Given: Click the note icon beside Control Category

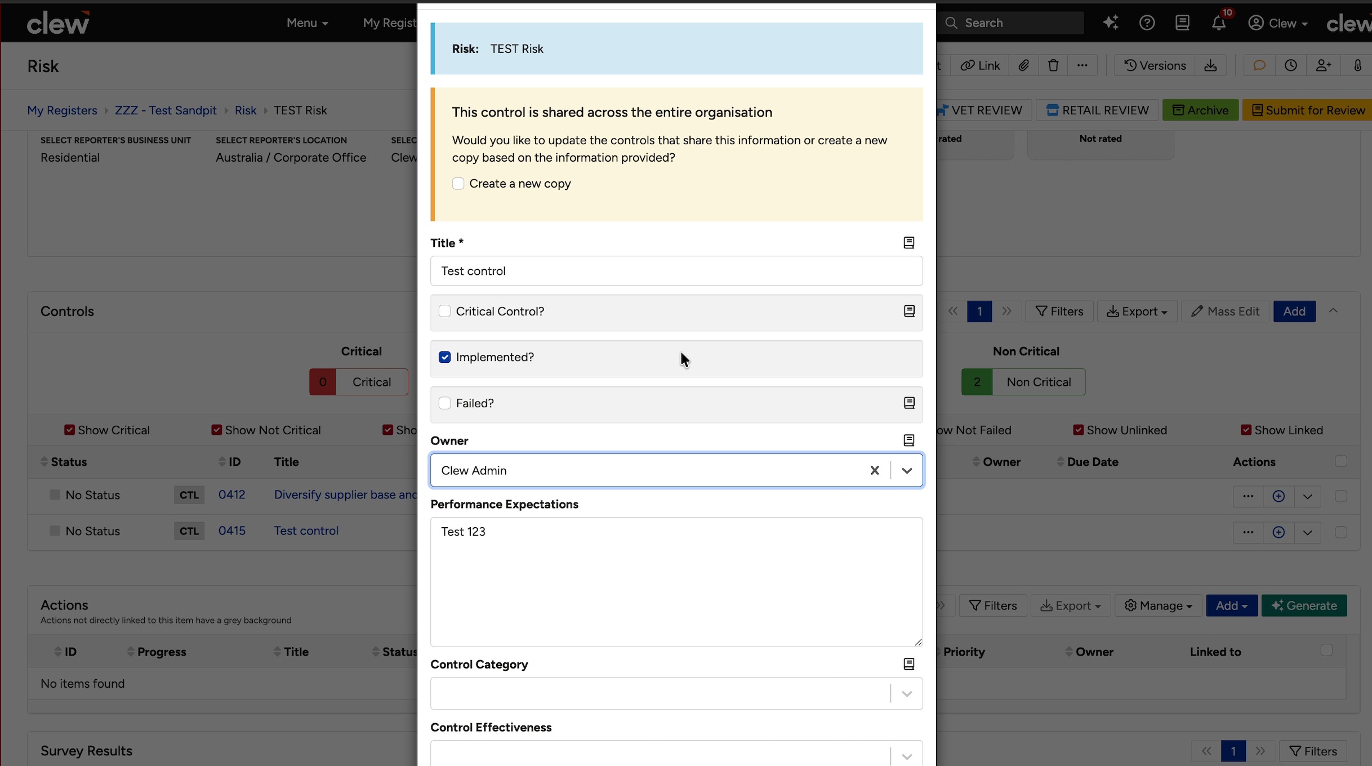Looking at the screenshot, I should tap(909, 664).
